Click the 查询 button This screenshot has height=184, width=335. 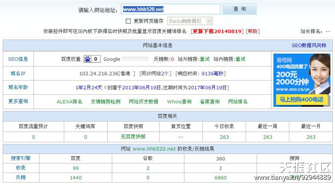[239, 9]
